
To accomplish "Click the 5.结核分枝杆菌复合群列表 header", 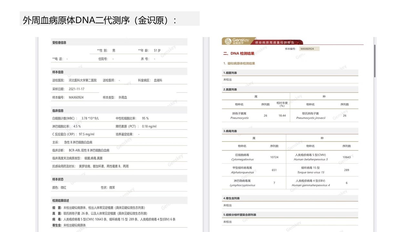I will pyautogui.click(x=290, y=215).
